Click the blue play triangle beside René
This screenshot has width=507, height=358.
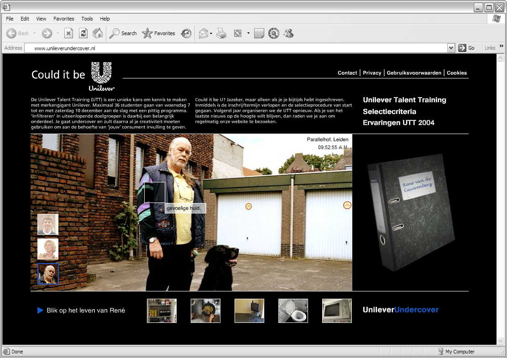[x=41, y=311]
